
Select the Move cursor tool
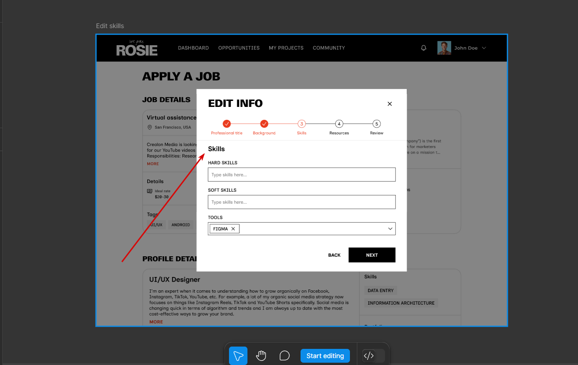(x=238, y=356)
